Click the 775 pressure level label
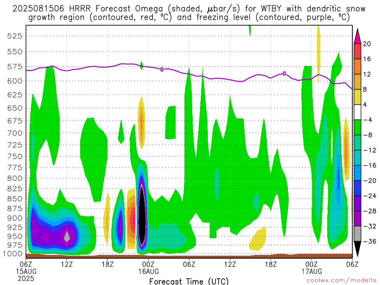The width and height of the screenshot is (380, 285). click(x=15, y=168)
